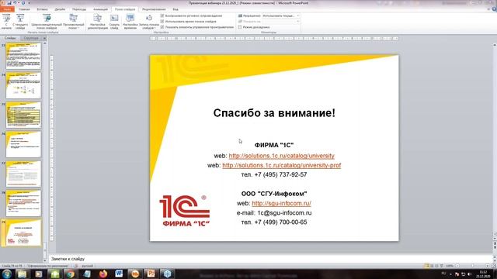Switch to the Transitions (Переходы) tab

coord(79,9)
